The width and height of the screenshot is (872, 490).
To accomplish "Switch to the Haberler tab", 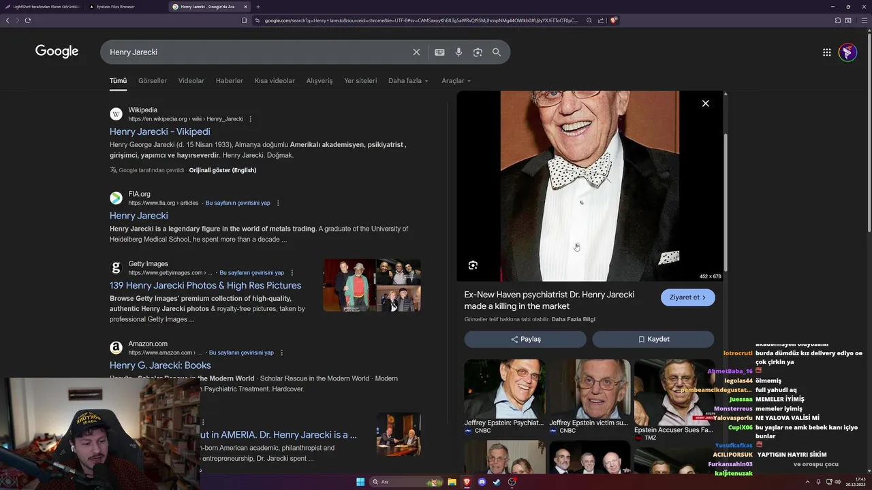I will (230, 80).
